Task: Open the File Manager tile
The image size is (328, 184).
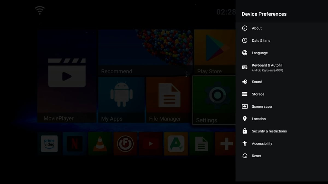Action: point(168,100)
